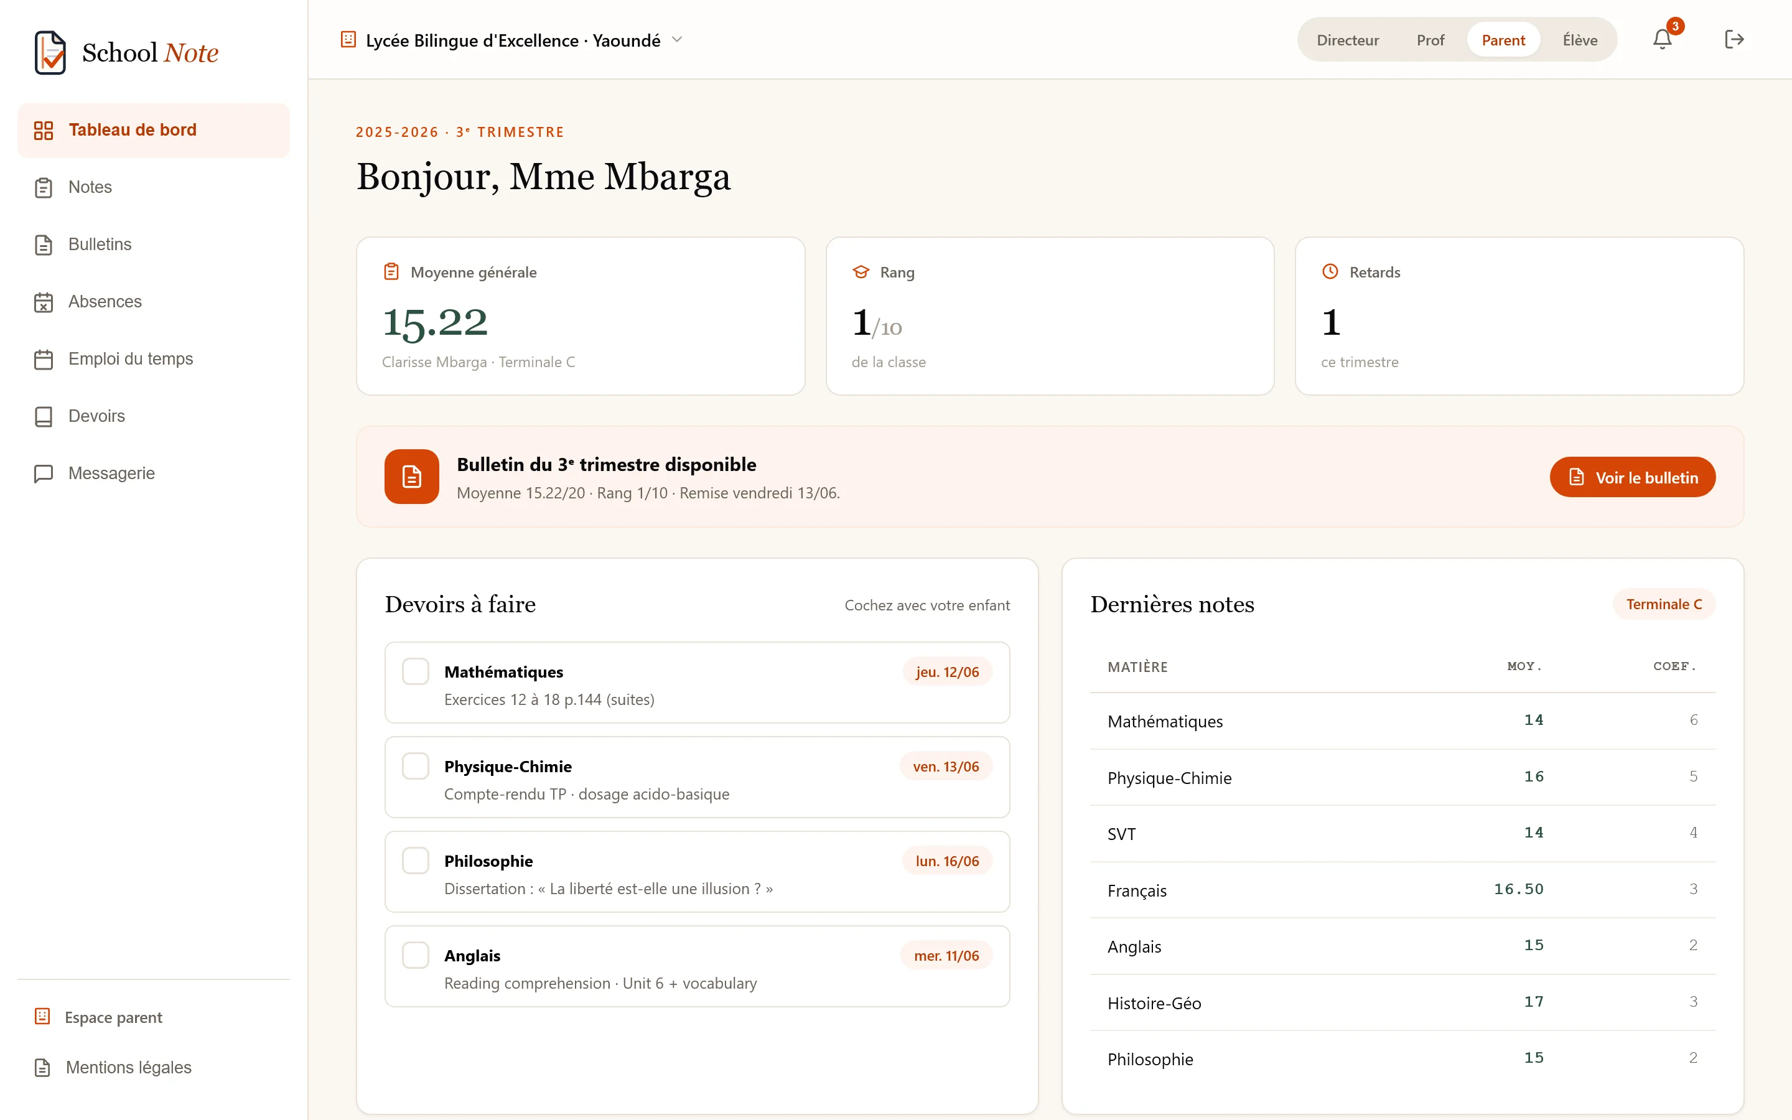Click the Rang graduation cap icon
This screenshot has width=1792, height=1120.
861,272
